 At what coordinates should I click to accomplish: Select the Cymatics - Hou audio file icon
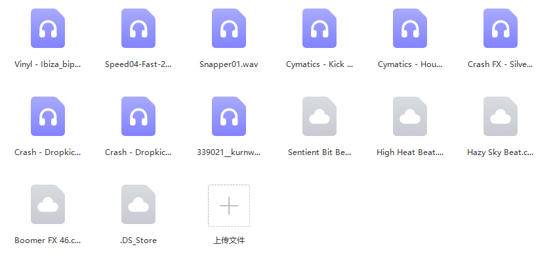point(410,28)
